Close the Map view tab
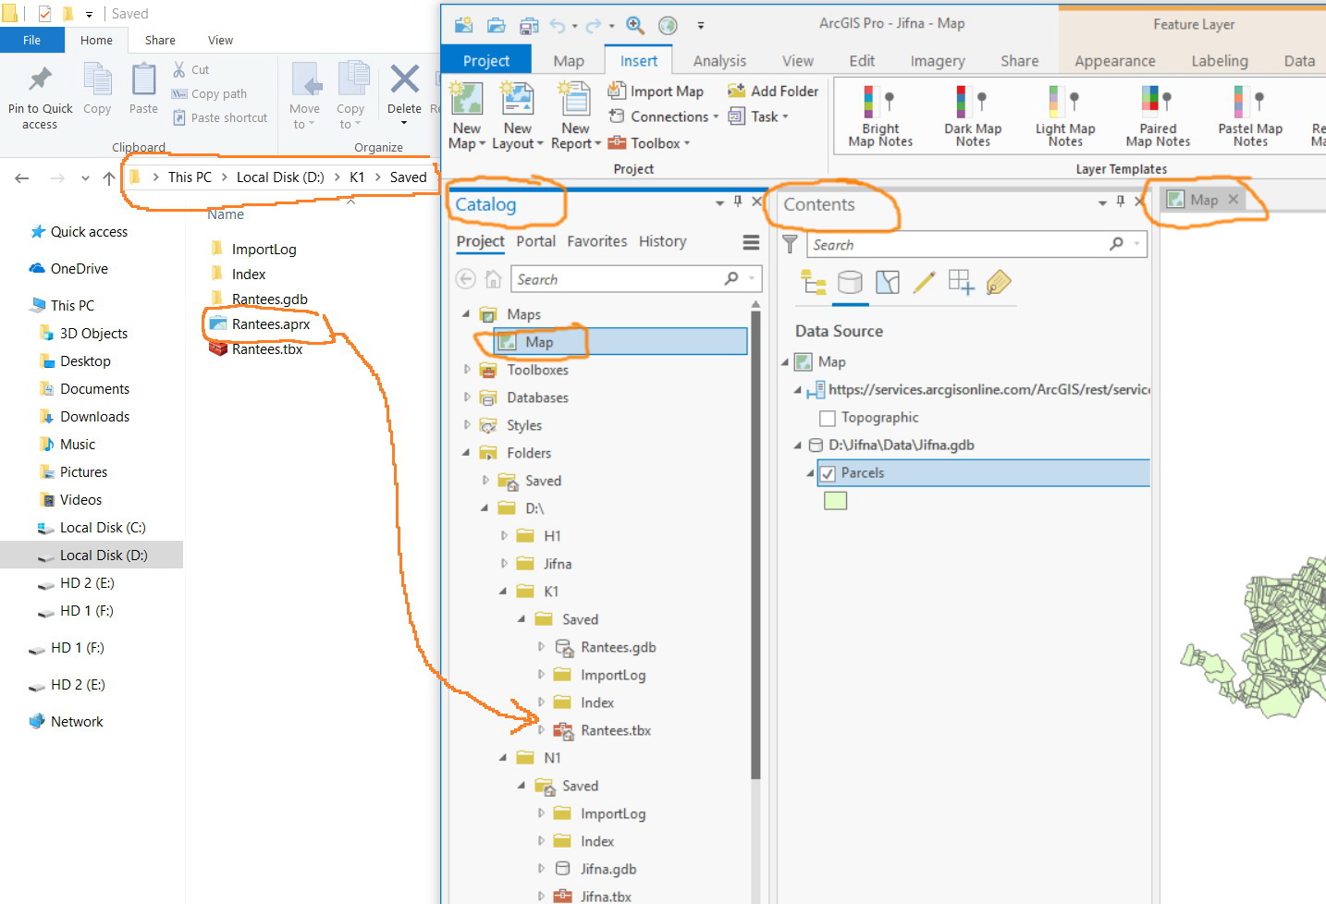The width and height of the screenshot is (1326, 904). (1233, 200)
